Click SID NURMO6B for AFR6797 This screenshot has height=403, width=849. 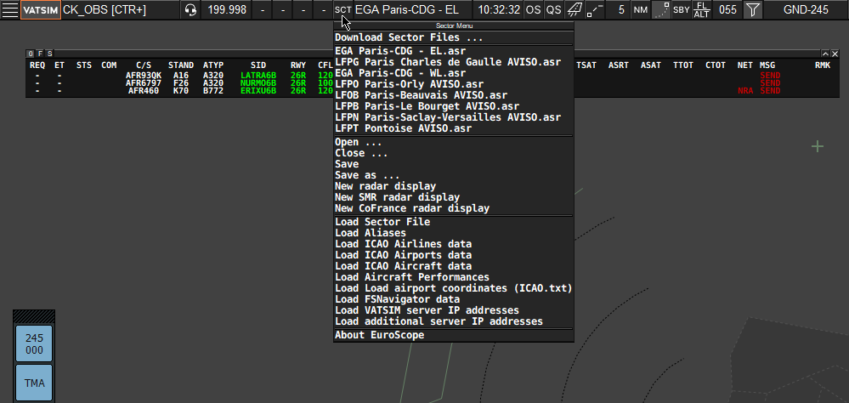[x=258, y=82]
